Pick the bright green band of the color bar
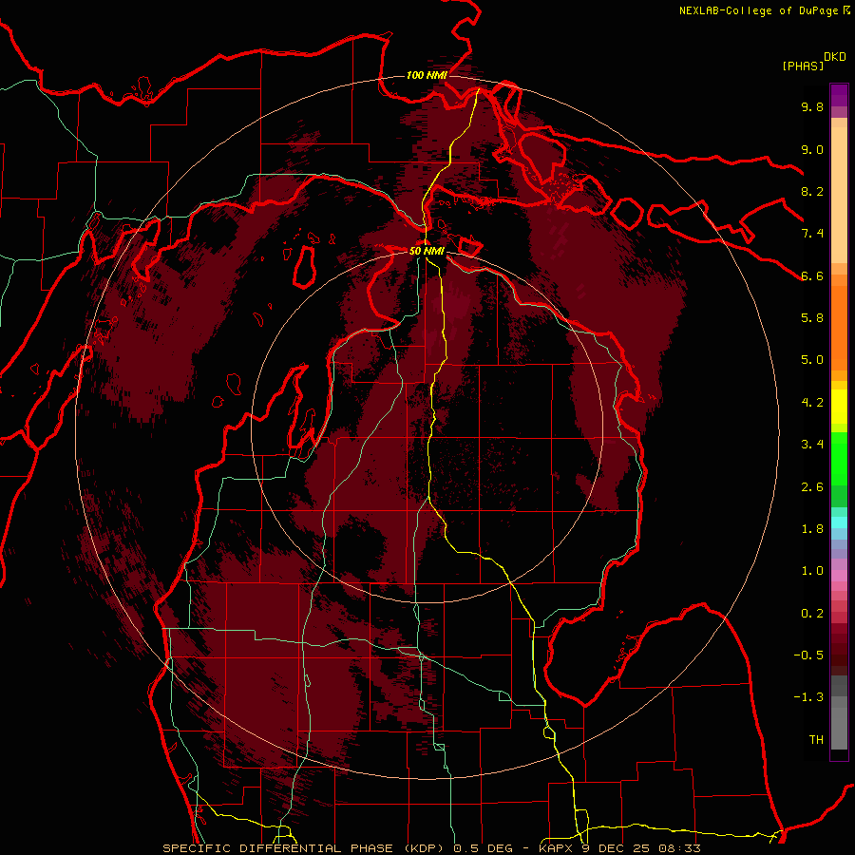Image resolution: width=855 pixels, height=855 pixels. click(839, 458)
